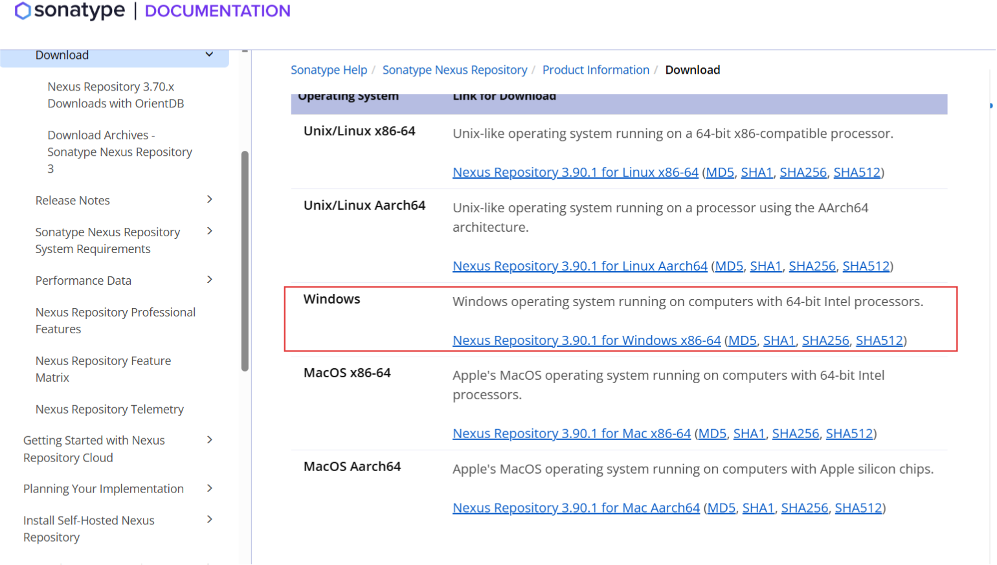Open SHA512 checksum for Mac x86-64
The image size is (997, 565).
849,434
